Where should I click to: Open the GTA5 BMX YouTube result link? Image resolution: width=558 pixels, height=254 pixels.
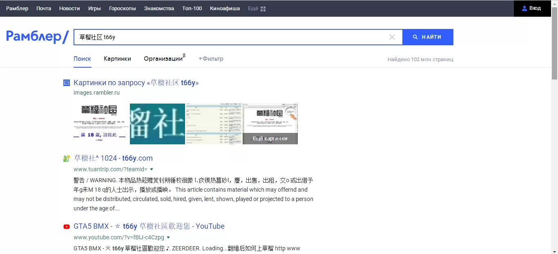tap(149, 226)
